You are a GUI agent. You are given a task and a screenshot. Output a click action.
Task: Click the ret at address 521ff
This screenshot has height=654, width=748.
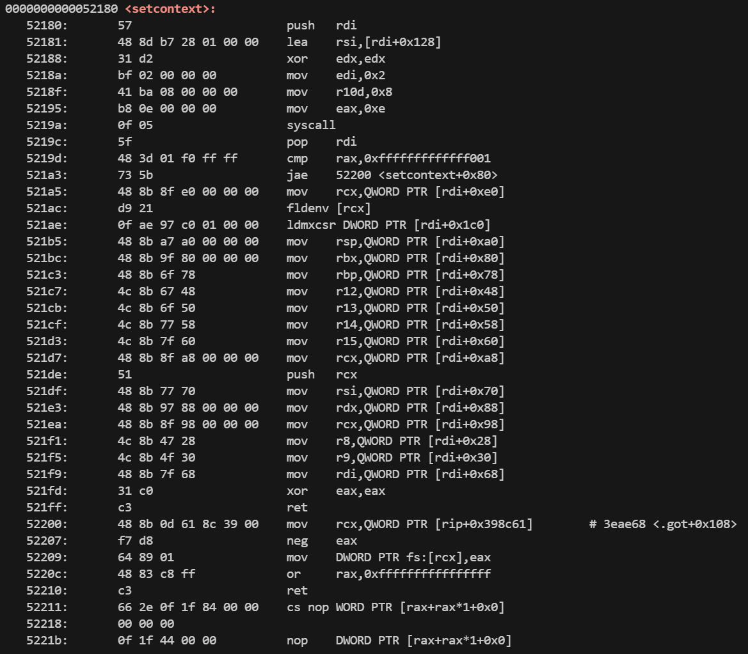click(297, 508)
